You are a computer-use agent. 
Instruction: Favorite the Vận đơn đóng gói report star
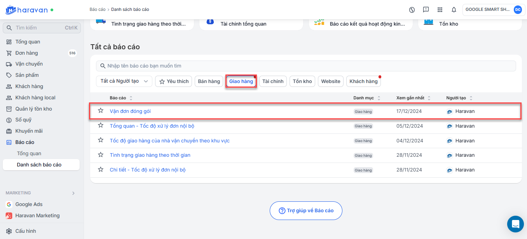tap(101, 111)
